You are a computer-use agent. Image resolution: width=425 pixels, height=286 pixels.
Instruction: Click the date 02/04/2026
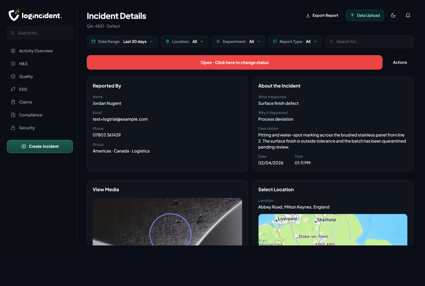pos(271,163)
